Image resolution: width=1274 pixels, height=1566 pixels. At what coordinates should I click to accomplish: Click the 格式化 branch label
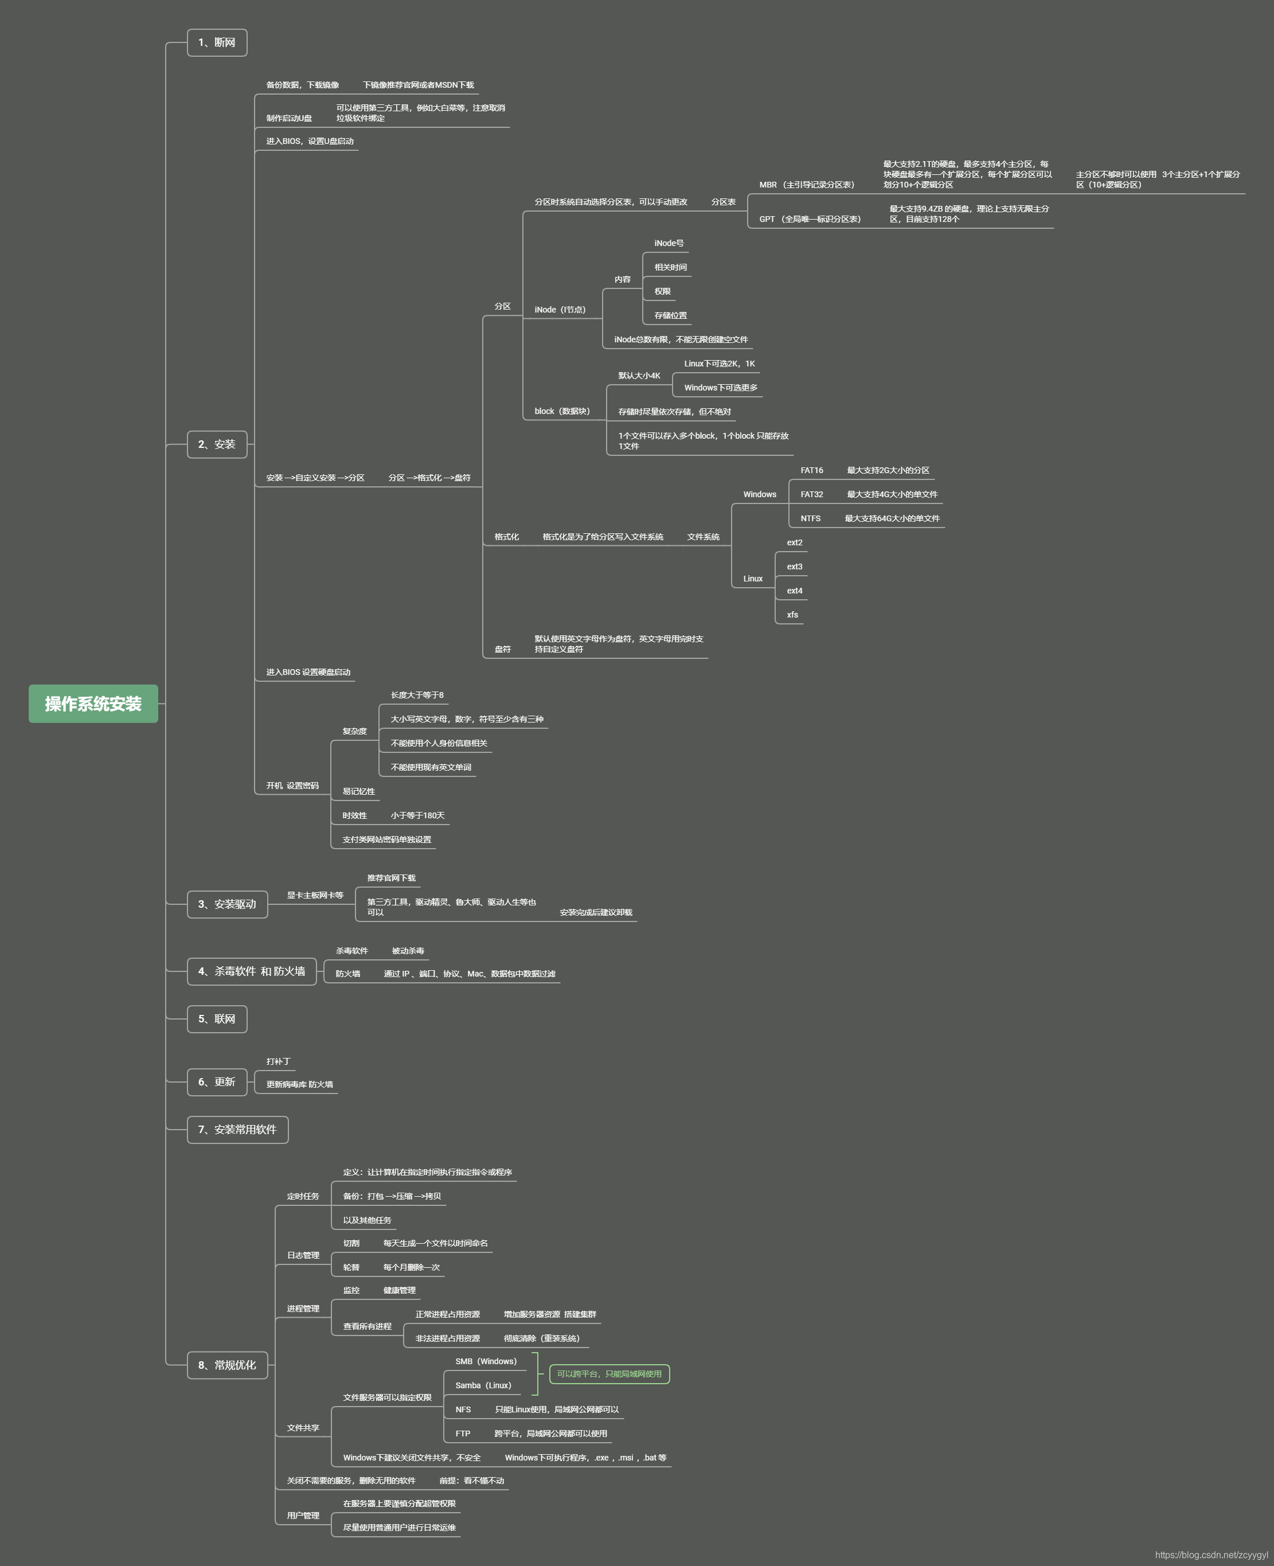(506, 537)
